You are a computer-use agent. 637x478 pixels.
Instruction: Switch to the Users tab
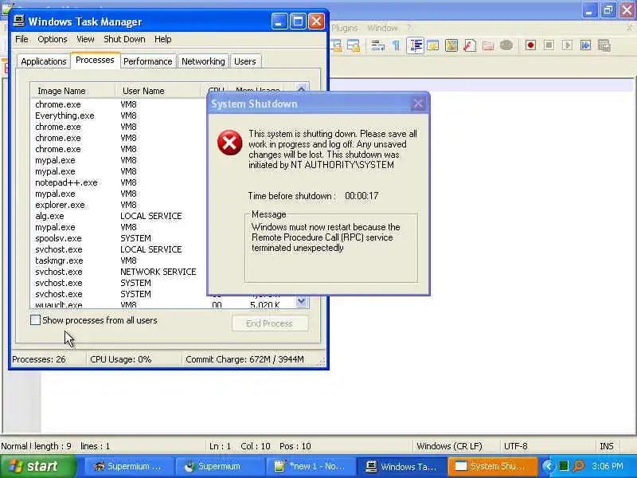(x=245, y=61)
